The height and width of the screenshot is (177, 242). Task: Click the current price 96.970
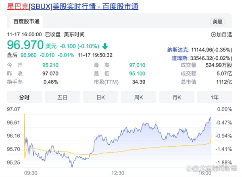click(x=25, y=45)
